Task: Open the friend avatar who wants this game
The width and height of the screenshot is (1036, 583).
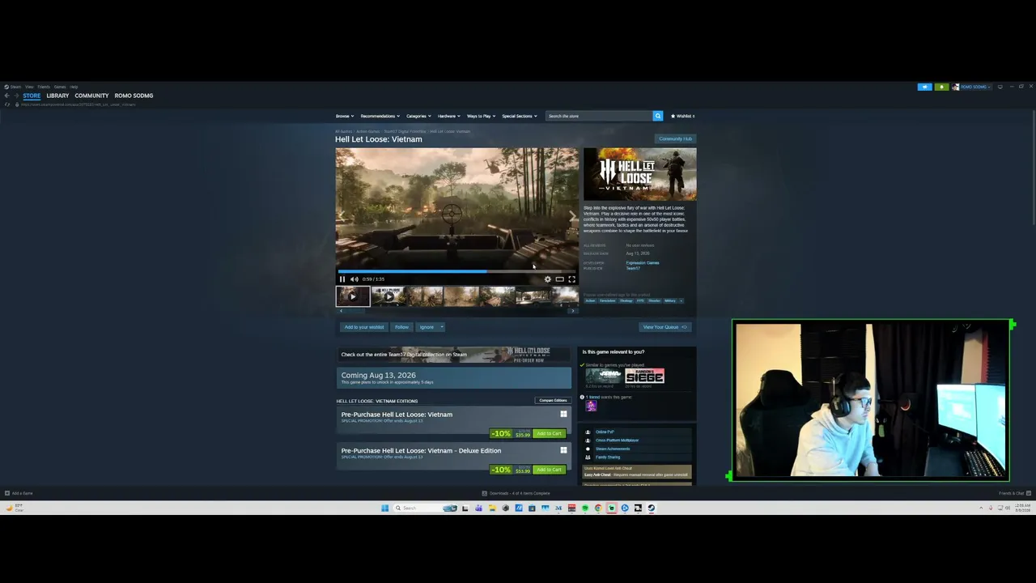Action: [591, 406]
